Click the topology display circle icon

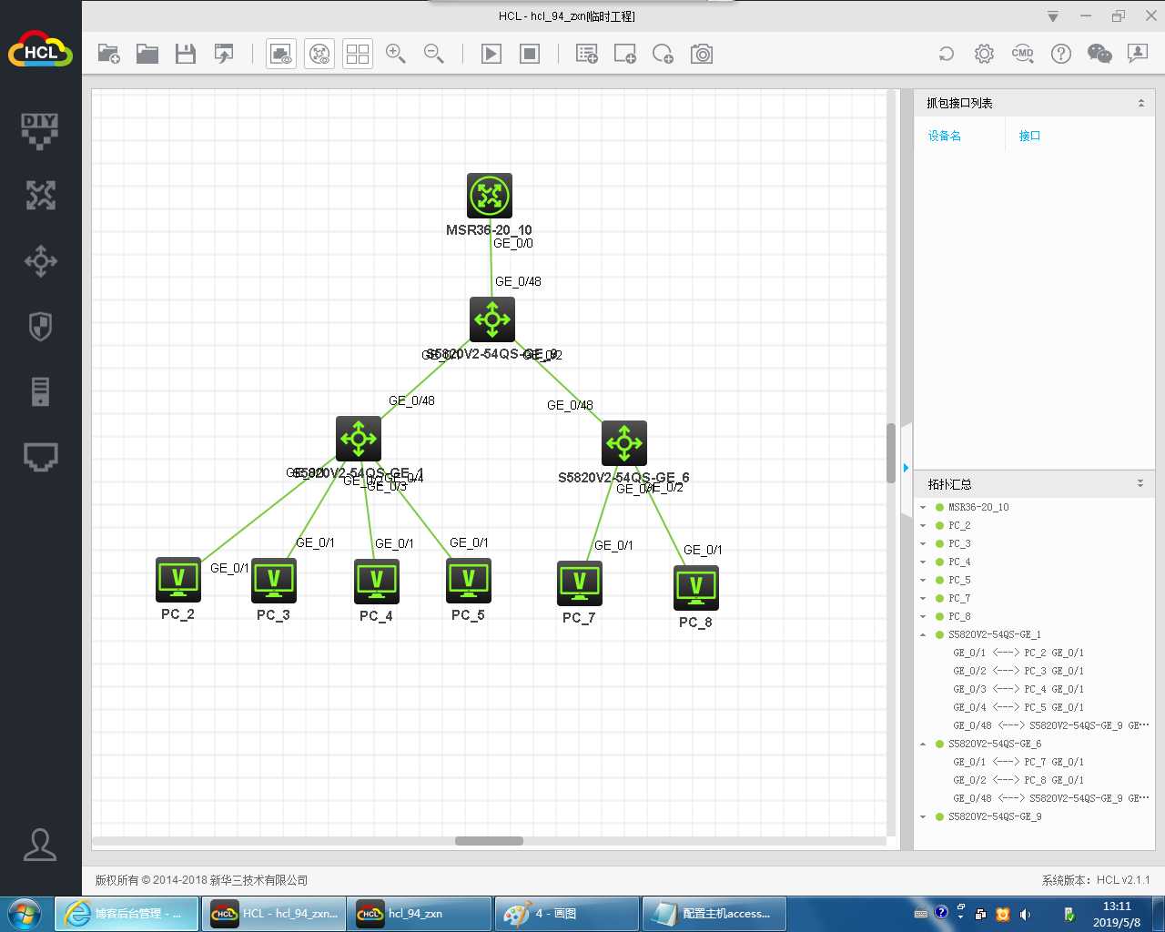319,54
